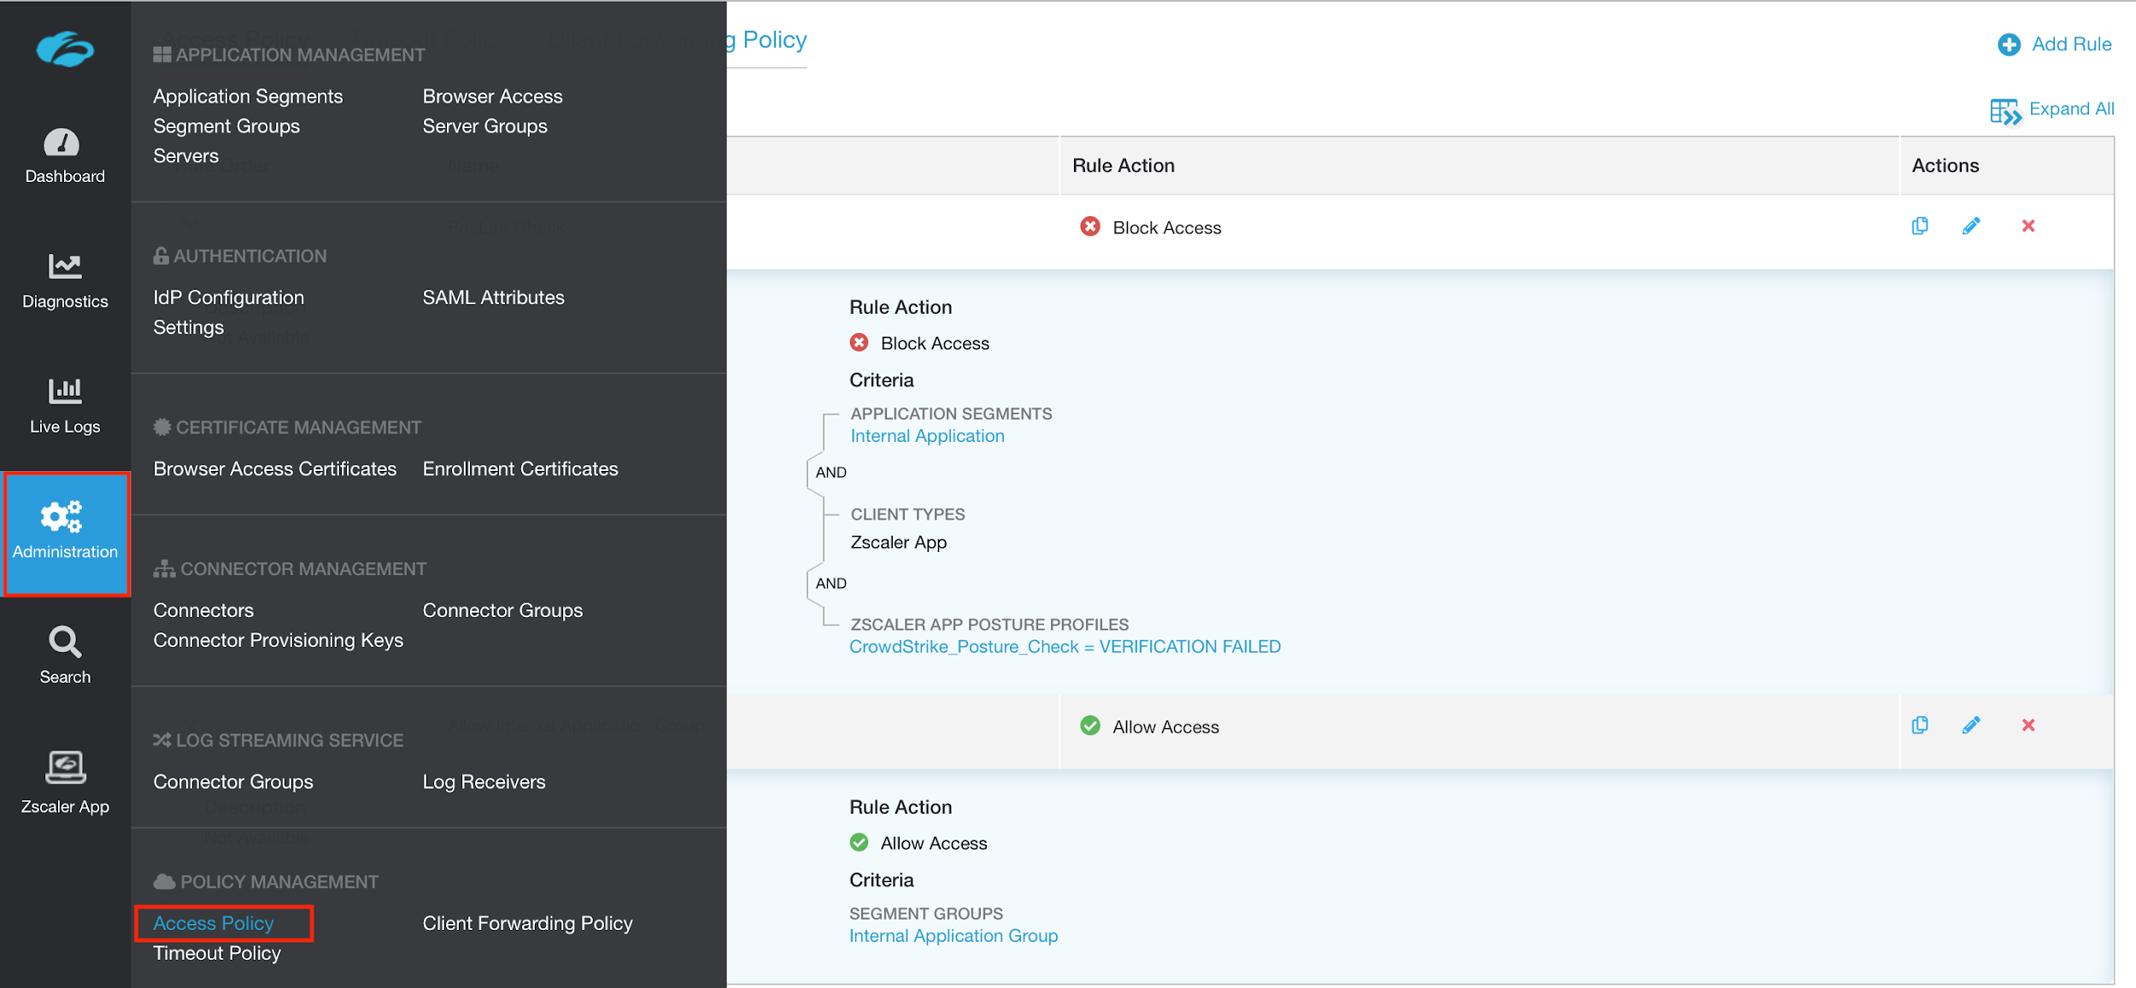Open Server Groups menu item
Viewport: 2136px width, 988px height.
(484, 126)
